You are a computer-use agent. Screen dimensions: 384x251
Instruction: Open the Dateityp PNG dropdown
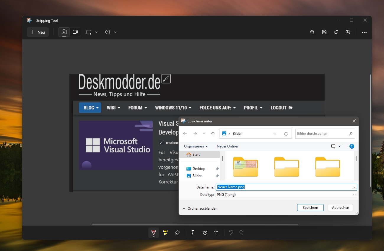(x=286, y=195)
